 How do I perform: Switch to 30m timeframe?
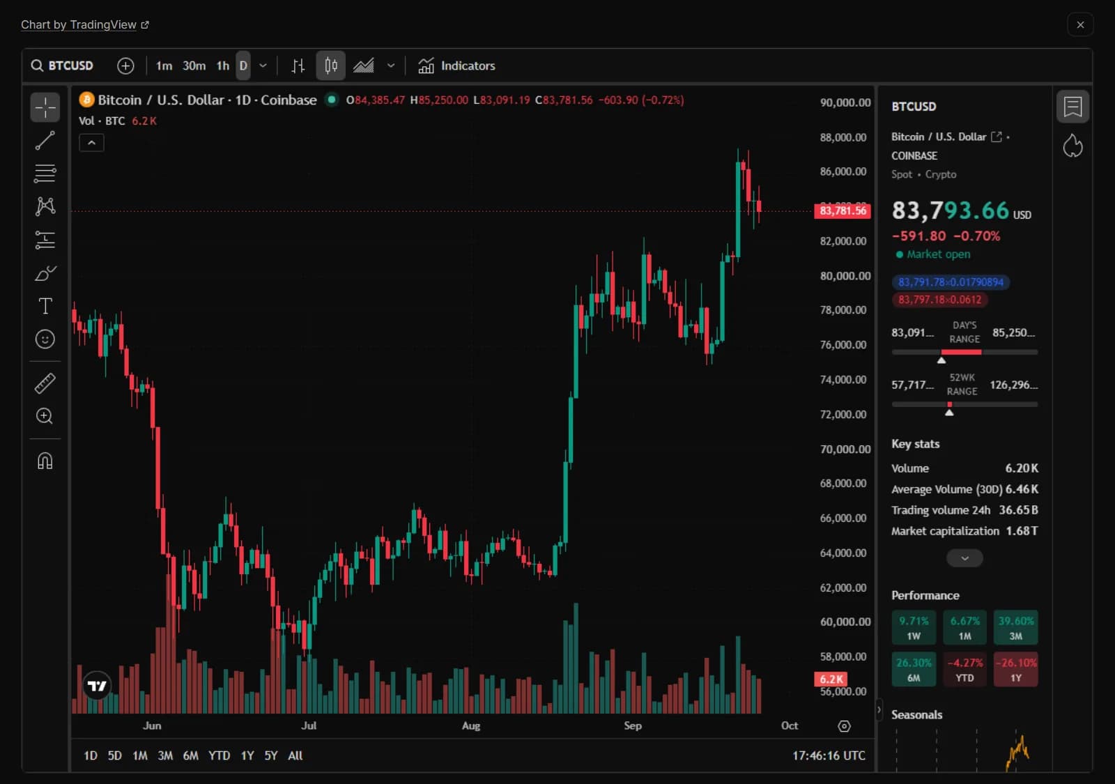(x=194, y=66)
